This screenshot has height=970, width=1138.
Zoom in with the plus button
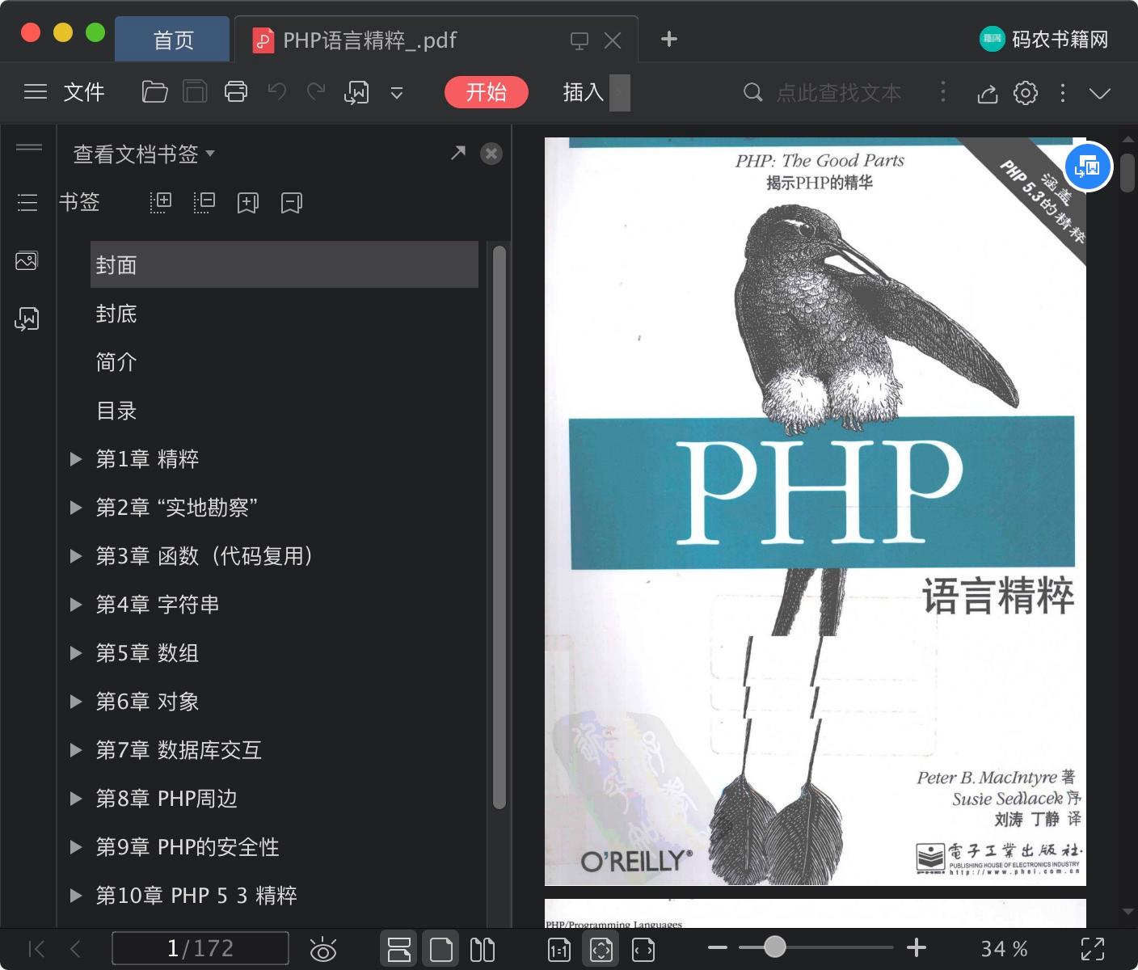[x=916, y=947]
